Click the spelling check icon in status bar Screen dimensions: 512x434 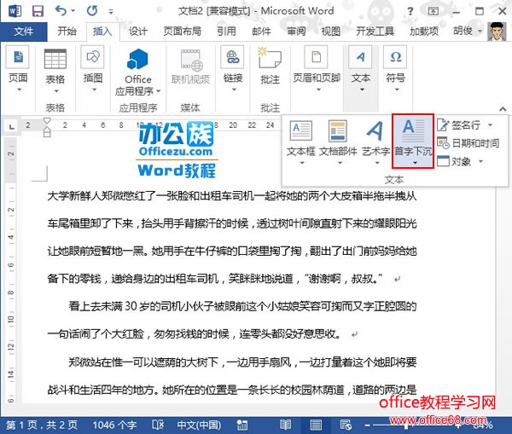[158, 425]
